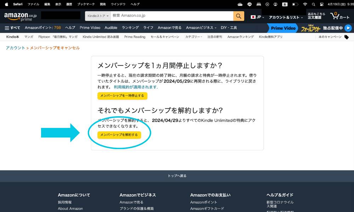Open 返品もこちら 注文履歴 link

point(316,16)
